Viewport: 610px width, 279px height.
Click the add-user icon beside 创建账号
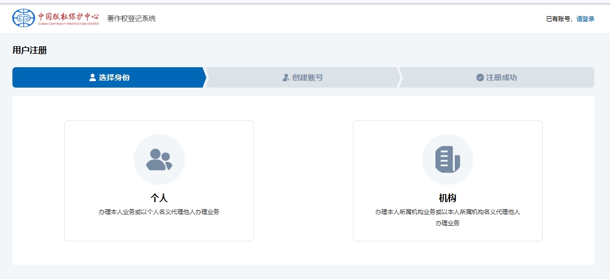[286, 77]
